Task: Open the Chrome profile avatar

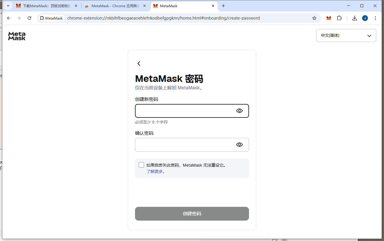Action: tap(365, 18)
